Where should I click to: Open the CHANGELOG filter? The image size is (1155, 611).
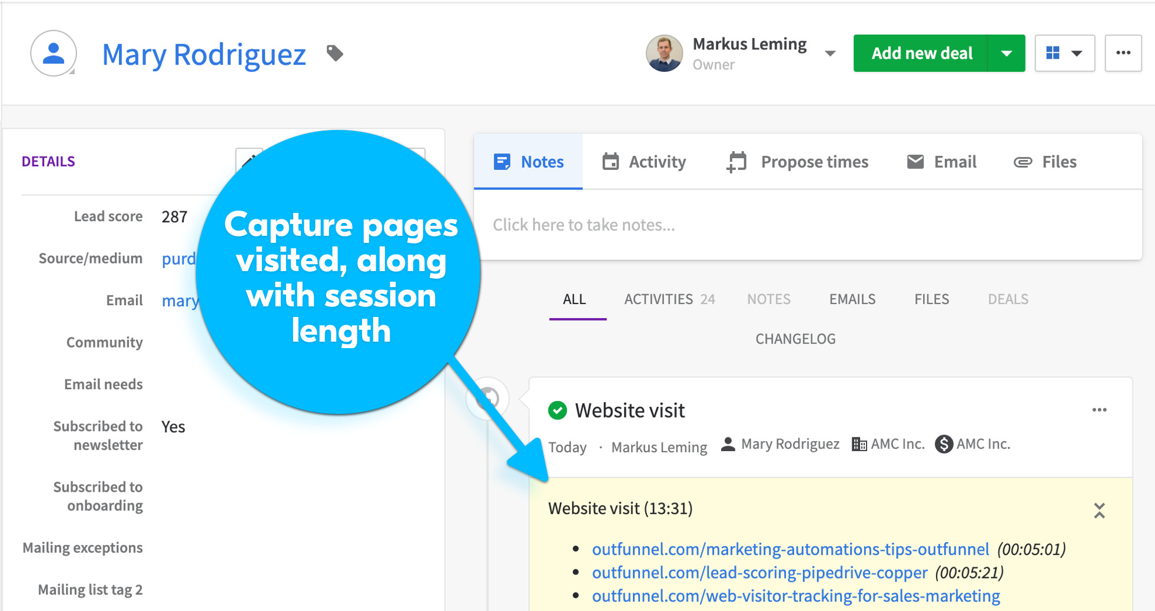point(795,339)
